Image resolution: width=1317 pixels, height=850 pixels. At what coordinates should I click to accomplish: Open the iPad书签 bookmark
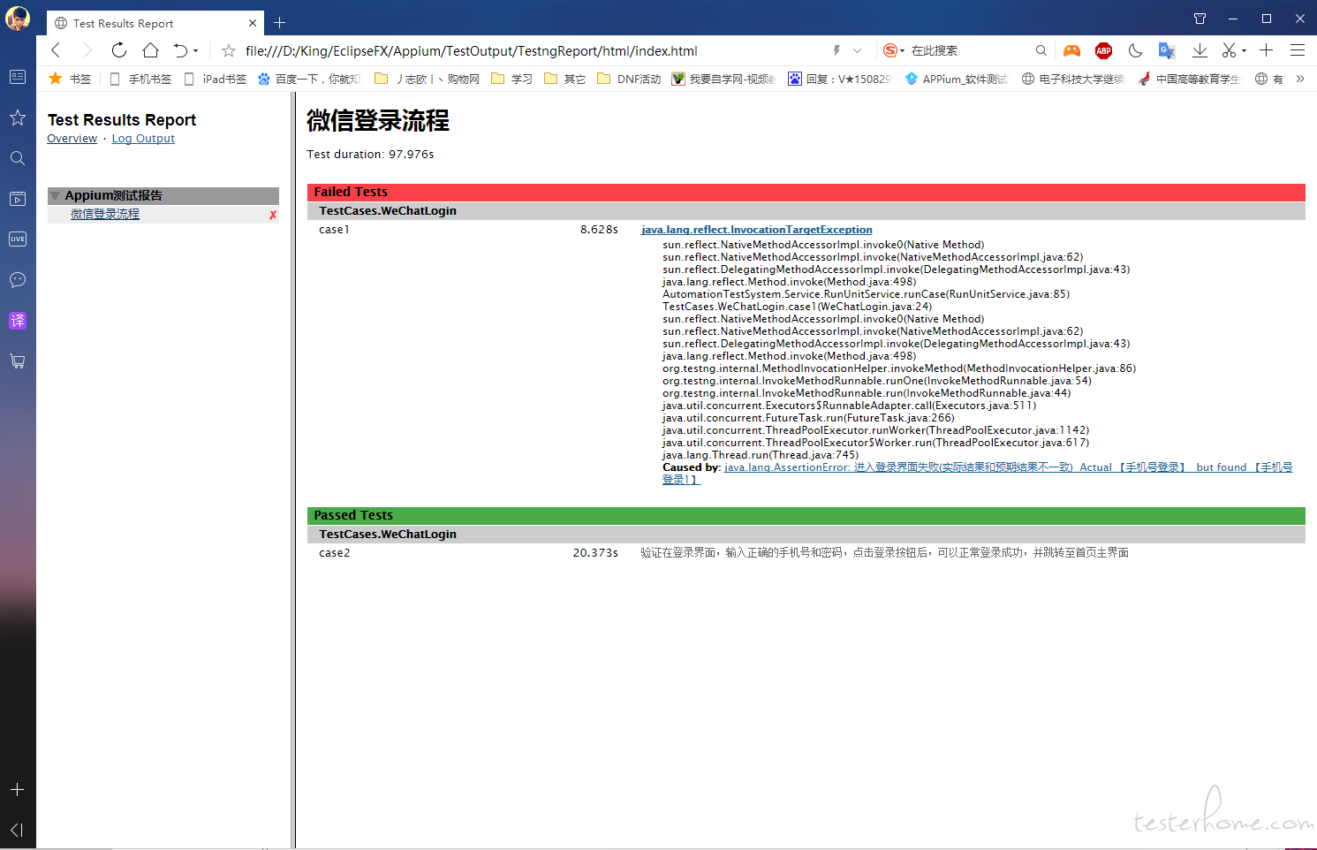click(216, 79)
